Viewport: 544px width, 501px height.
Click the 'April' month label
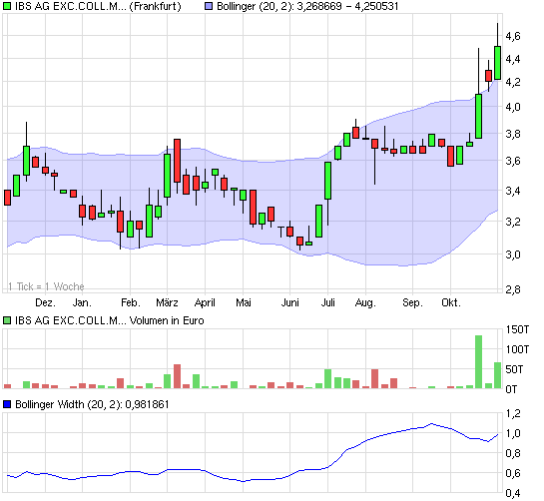[x=205, y=302]
